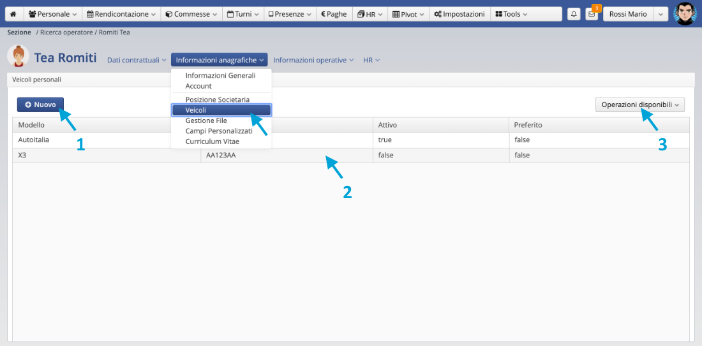Click Tea Romiti's profile picture
The image size is (702, 346).
point(18,57)
